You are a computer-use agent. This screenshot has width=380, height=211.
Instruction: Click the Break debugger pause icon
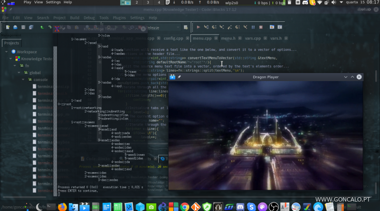point(253,27)
